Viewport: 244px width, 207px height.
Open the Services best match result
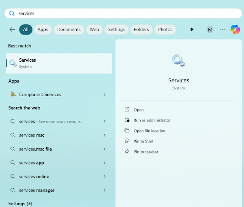tap(59, 63)
